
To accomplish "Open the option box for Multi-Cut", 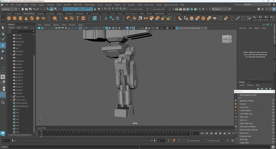I will click(273, 120).
